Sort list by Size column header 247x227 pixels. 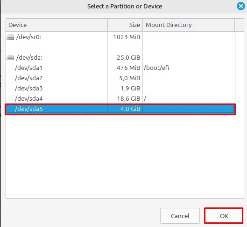pos(125,25)
